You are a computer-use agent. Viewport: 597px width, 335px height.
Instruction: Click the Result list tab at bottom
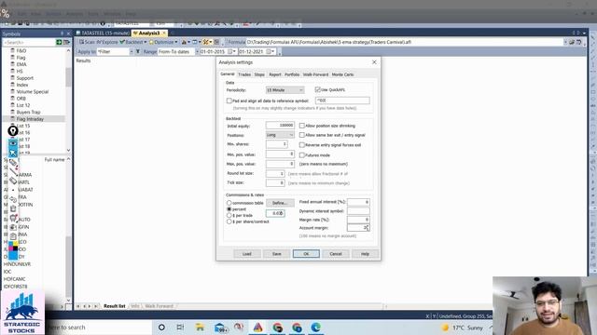pos(114,306)
